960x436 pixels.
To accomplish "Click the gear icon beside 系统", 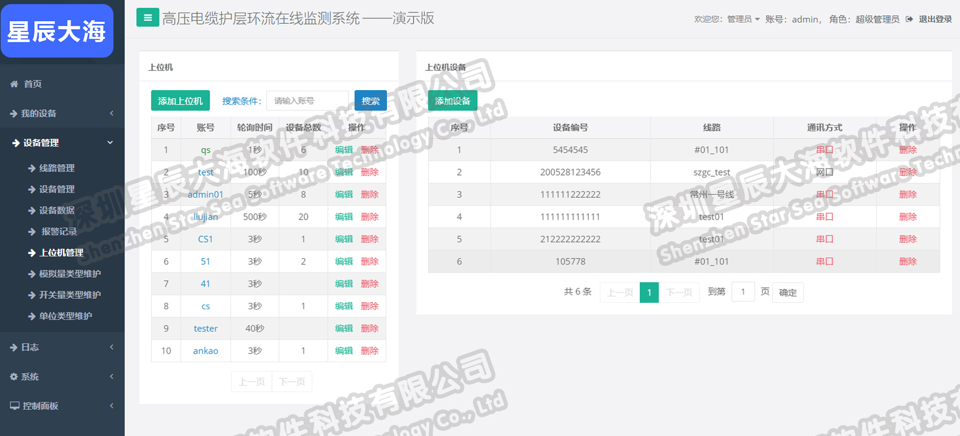I will click(x=13, y=377).
